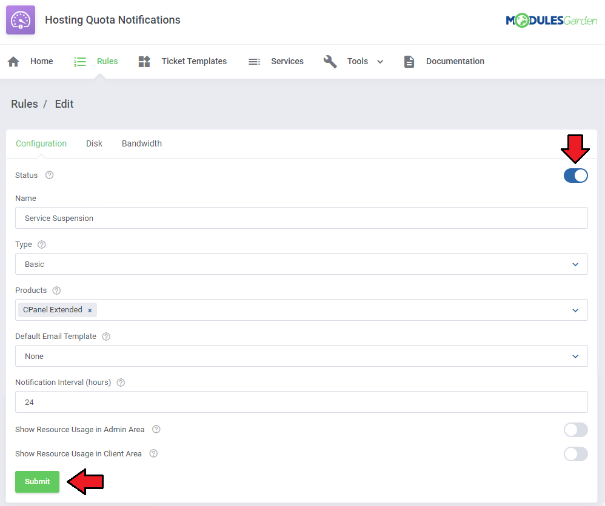The width and height of the screenshot is (605, 506).
Task: Click the green Submit button
Action: pyautogui.click(x=38, y=481)
